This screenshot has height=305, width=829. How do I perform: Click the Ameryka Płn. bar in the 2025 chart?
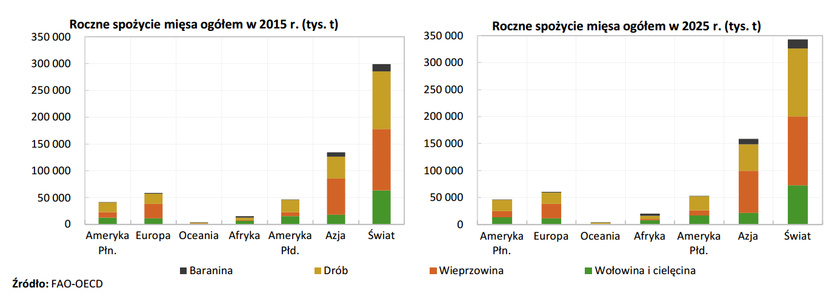click(502, 212)
